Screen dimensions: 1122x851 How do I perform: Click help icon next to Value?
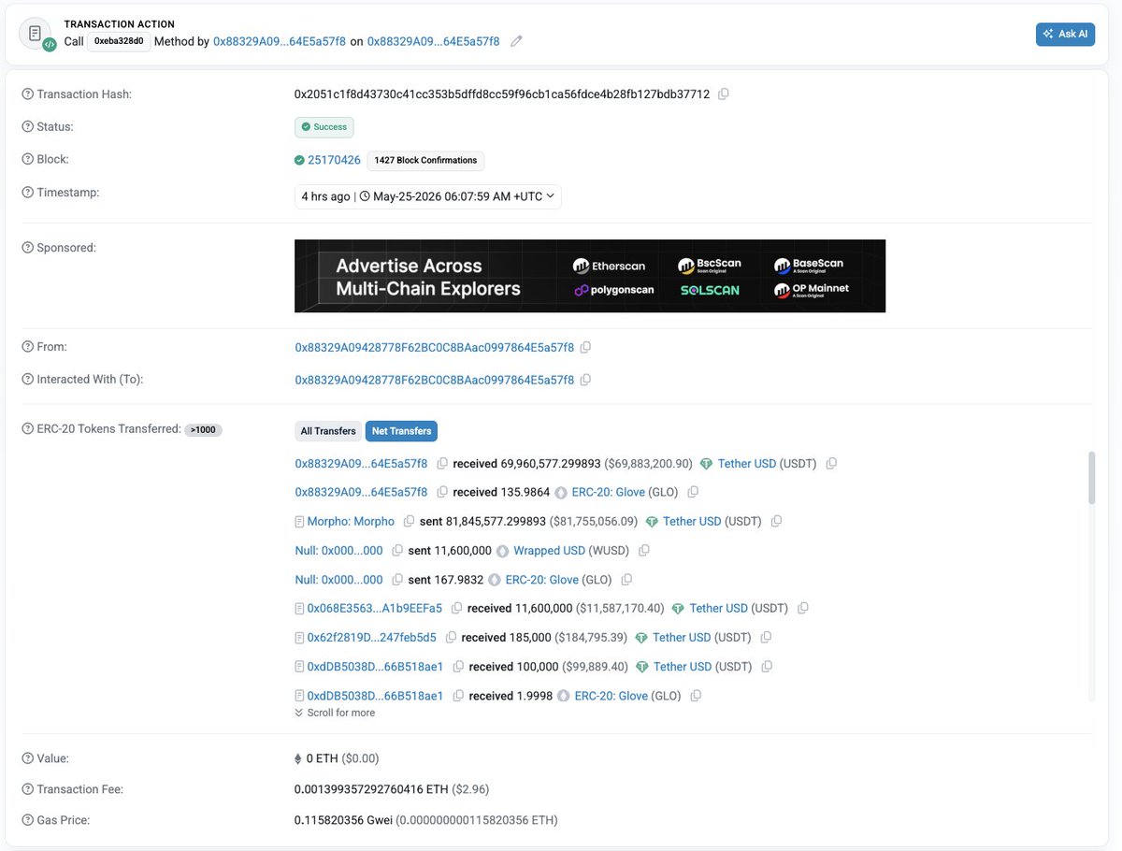(x=27, y=758)
